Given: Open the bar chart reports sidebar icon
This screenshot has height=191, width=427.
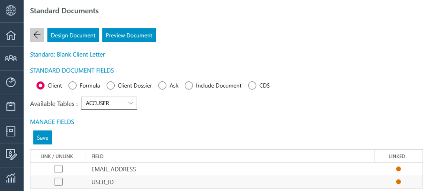Looking at the screenshot, I should [11, 178].
